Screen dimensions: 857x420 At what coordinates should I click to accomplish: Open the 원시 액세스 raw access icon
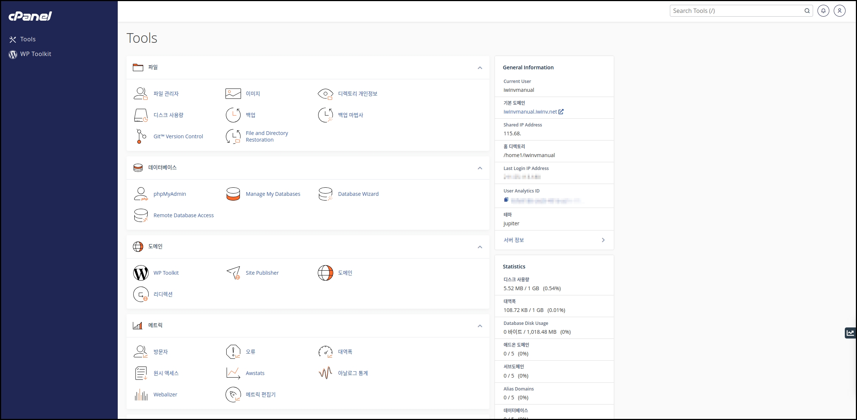click(141, 373)
